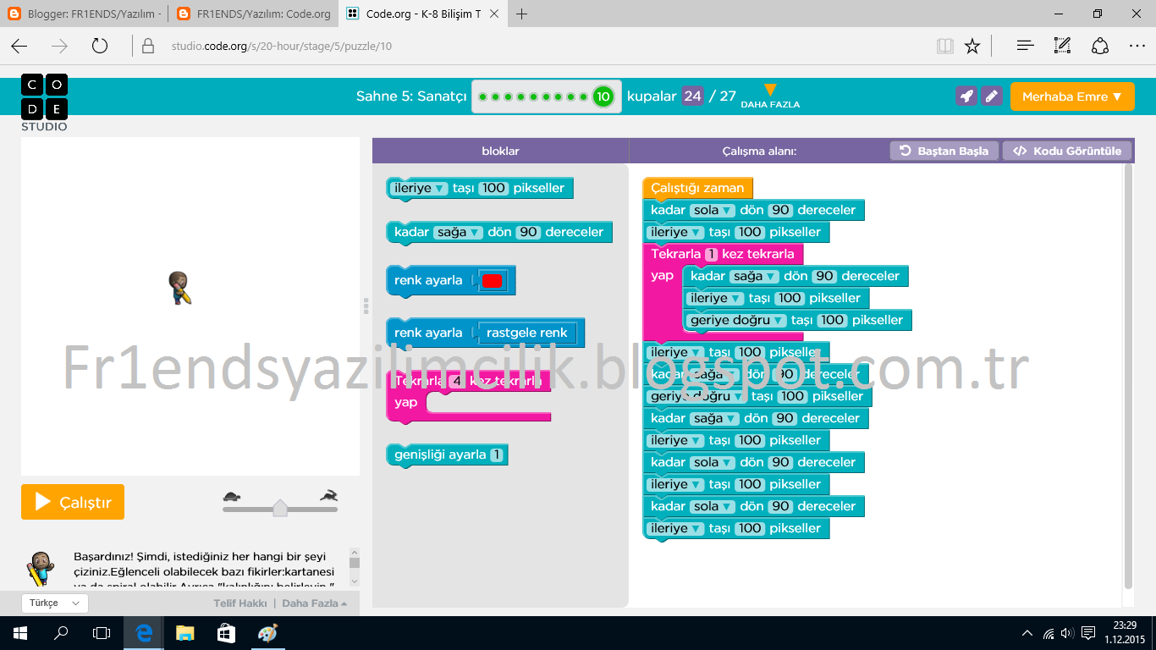Screen dimensions: 1156x650
Task: Click the volume icon in system tray
Action: point(1067,633)
